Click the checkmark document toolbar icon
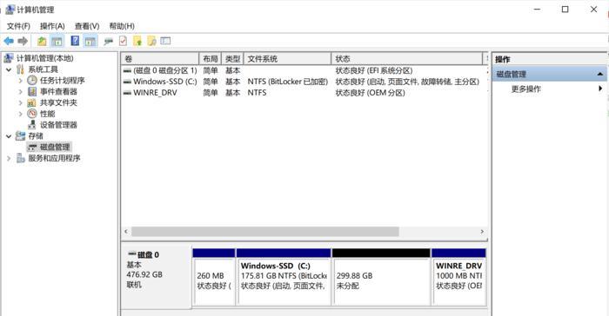 click(x=124, y=41)
